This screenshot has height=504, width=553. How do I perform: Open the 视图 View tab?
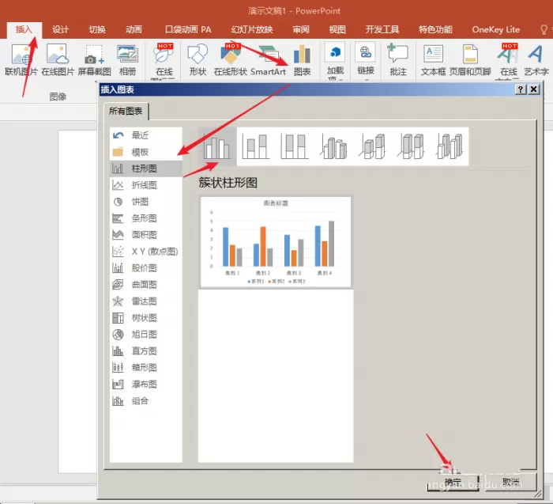pos(337,29)
